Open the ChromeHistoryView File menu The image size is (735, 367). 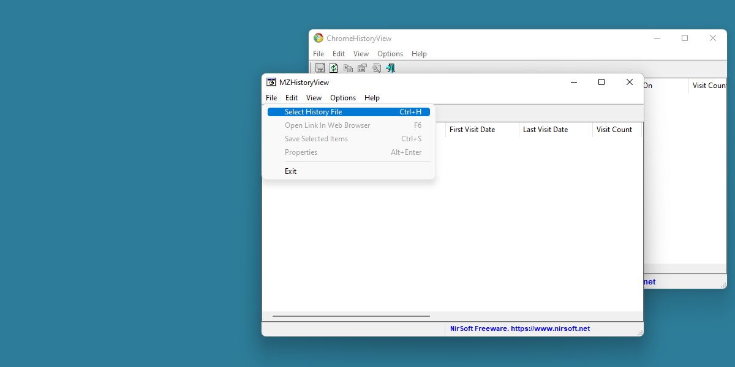pyautogui.click(x=318, y=54)
